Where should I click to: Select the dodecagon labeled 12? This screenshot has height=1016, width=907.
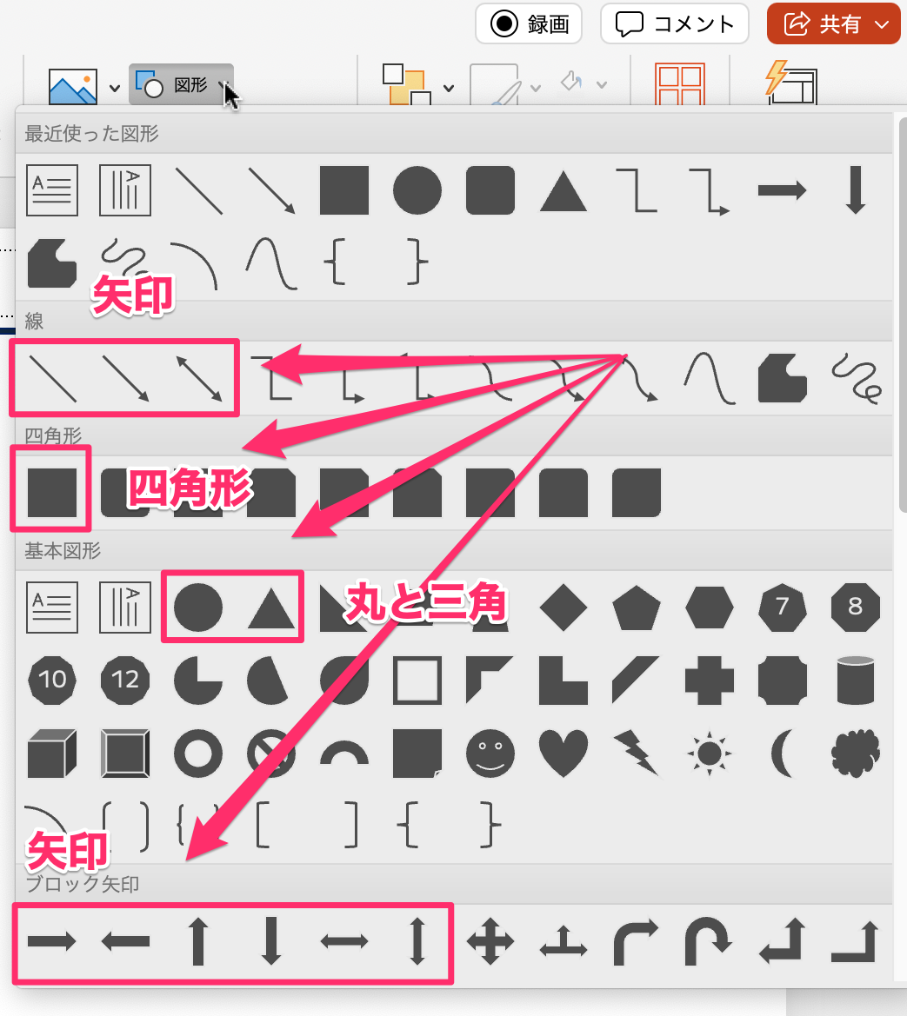[x=125, y=680]
